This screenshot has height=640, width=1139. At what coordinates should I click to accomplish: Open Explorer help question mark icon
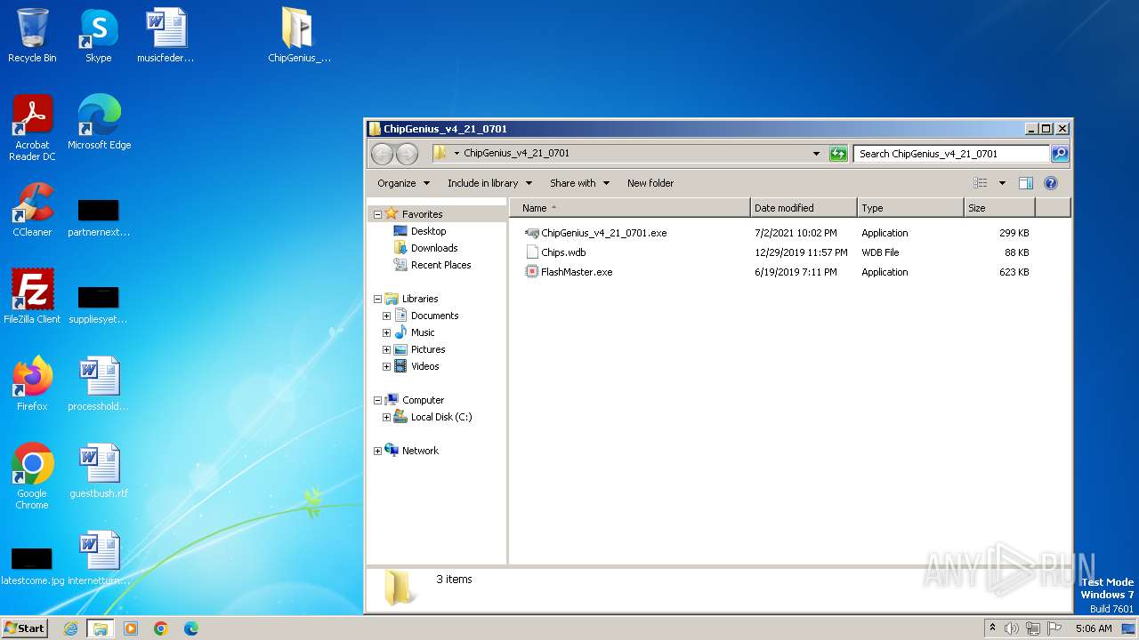coord(1050,183)
